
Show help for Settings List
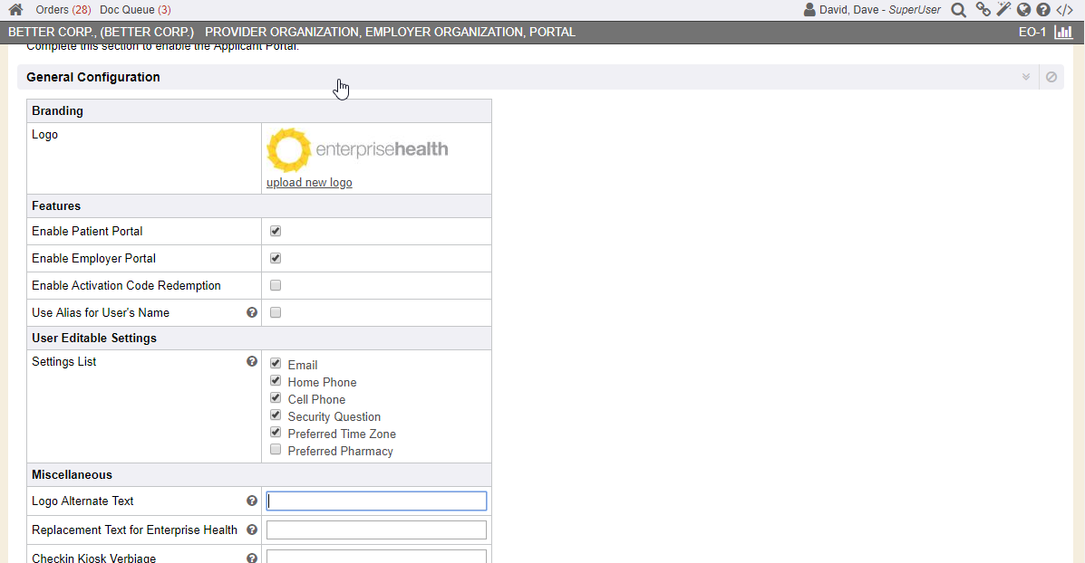(x=252, y=361)
